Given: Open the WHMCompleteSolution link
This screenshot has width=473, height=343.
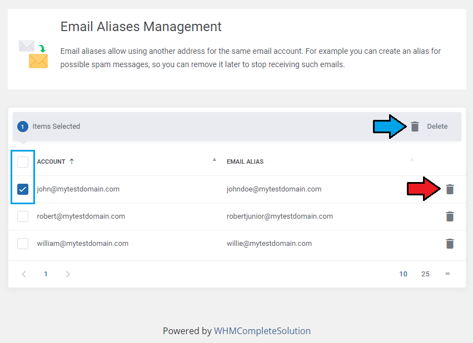Looking at the screenshot, I should (x=262, y=331).
